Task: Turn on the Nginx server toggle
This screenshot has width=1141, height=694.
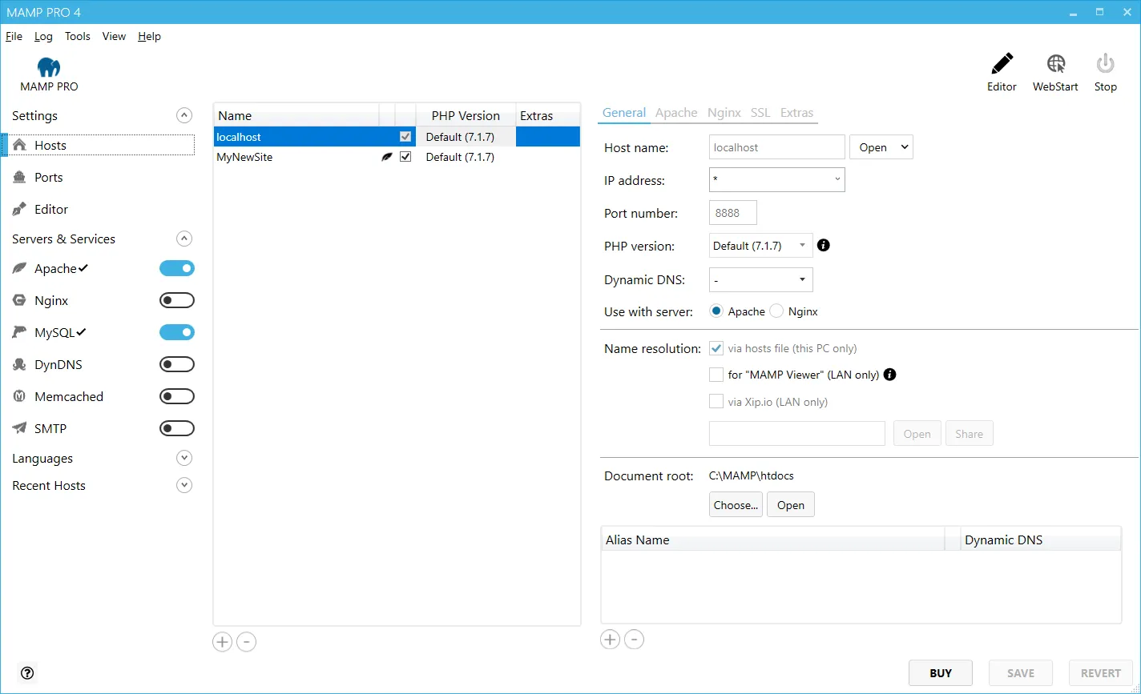Action: point(177,300)
